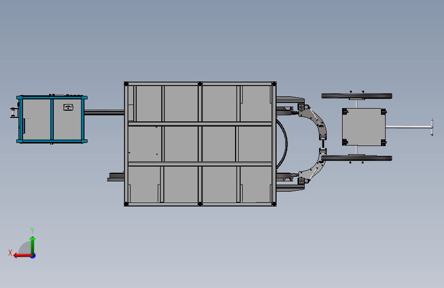This screenshot has height=288, width=444.
Task: Click the green Y axis arrow of the triad
Action: (33, 245)
